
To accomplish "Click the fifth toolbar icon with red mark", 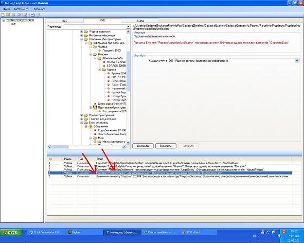I will pyautogui.click(x=26, y=15).
